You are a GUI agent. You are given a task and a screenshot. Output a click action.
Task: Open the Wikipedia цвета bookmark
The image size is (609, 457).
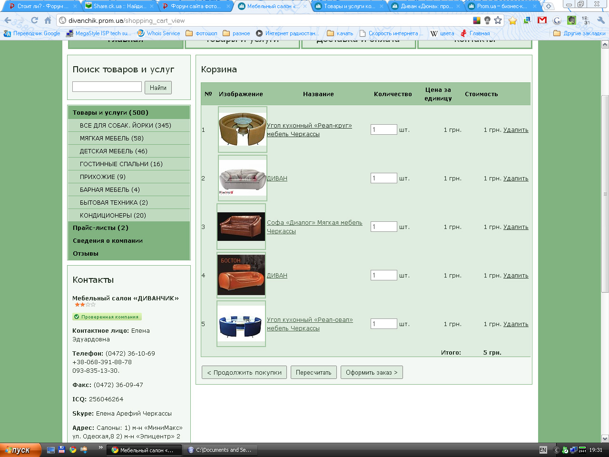442,33
